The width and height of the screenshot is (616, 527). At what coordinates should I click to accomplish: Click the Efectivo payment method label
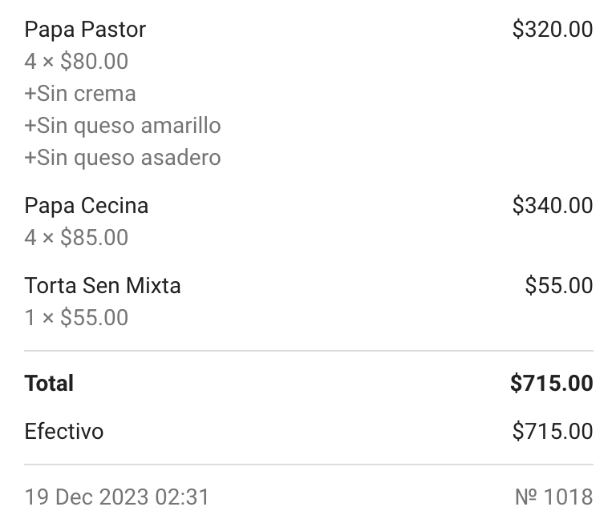pos(64,432)
